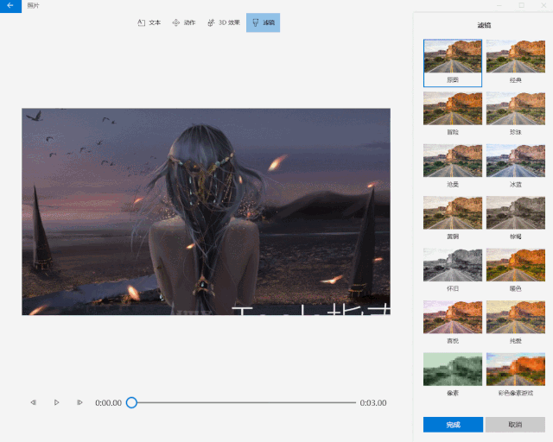The image size is (553, 442).
Task: Step forward one frame
Action: click(x=79, y=402)
